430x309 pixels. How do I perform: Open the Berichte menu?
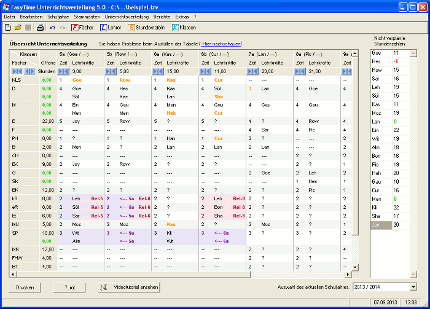coord(162,17)
